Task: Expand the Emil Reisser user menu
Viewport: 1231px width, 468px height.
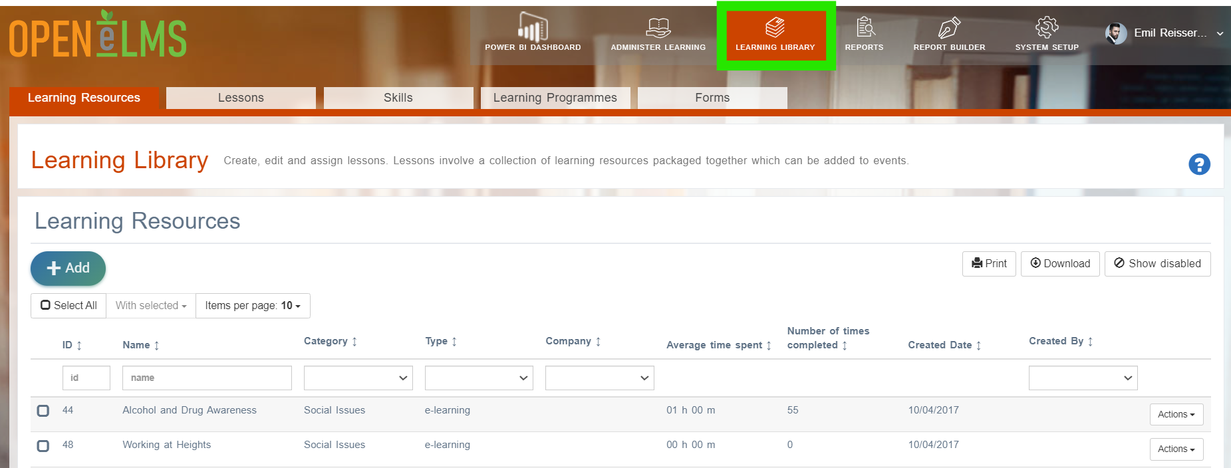Action: 1220,33
